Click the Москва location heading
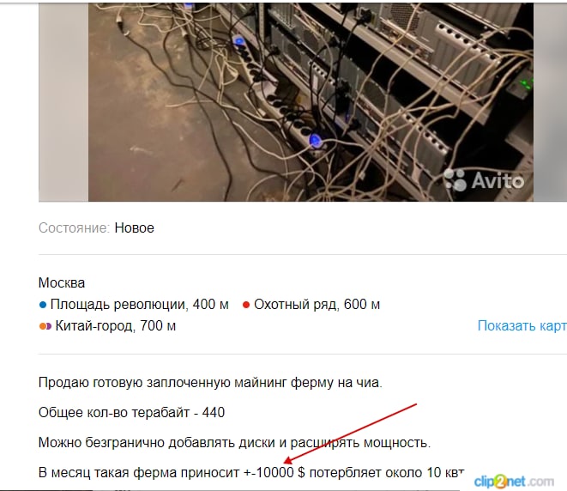Viewport: 567px width, 491px height. tap(62, 282)
